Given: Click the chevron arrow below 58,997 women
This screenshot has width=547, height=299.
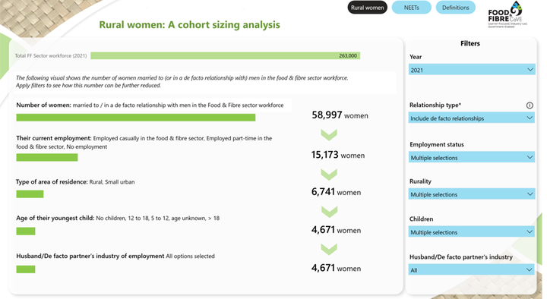Looking at the screenshot, I should pos(329,135).
